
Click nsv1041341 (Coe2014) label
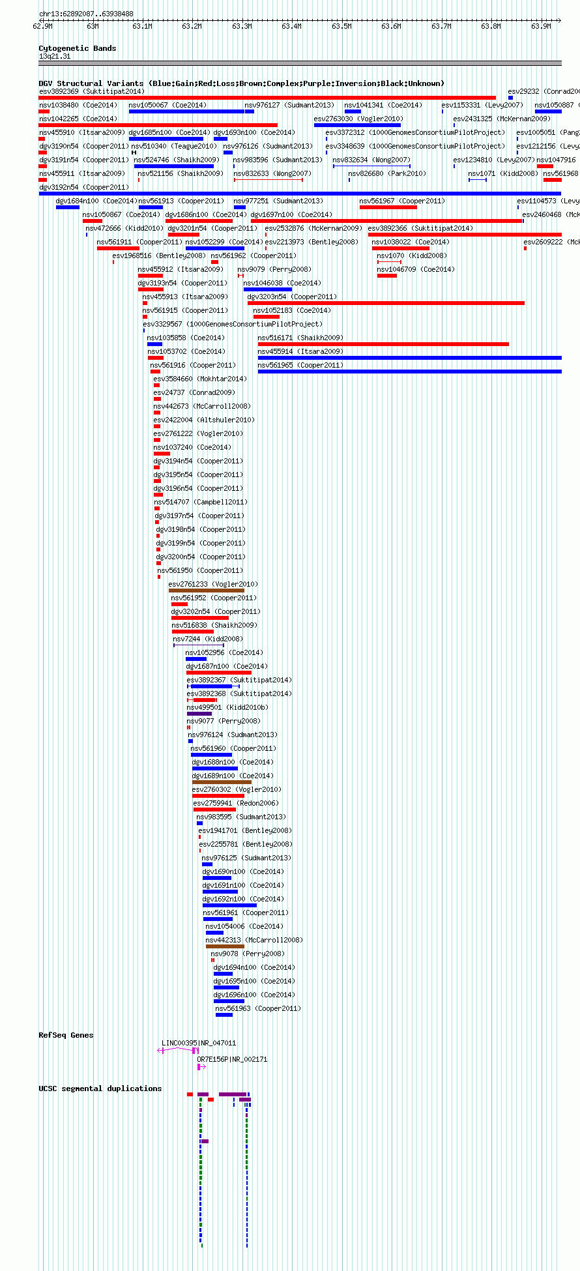coord(383,105)
